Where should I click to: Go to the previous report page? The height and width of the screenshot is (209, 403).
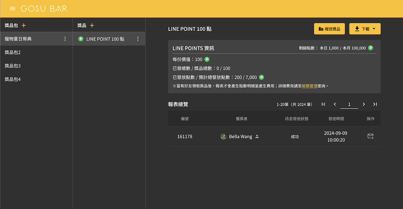(x=335, y=104)
